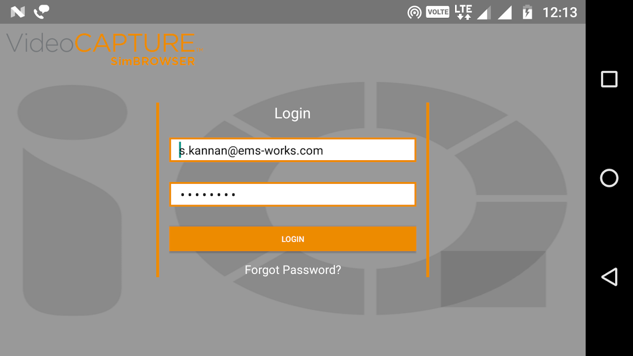Tap the square Recents navigation button
The width and height of the screenshot is (633, 356).
point(609,79)
